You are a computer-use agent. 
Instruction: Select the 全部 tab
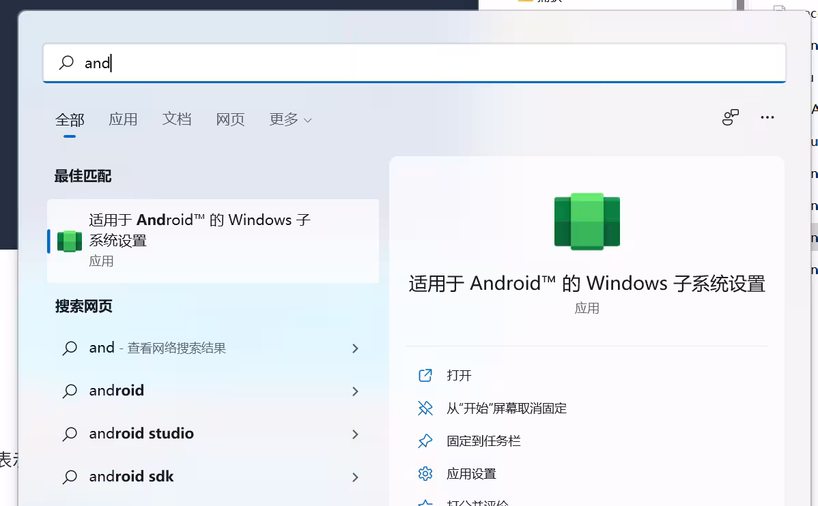(70, 120)
